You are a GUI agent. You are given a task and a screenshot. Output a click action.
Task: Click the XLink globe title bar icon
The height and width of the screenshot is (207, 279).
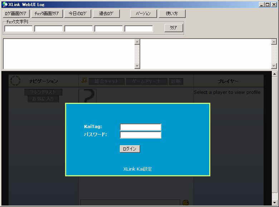click(5, 4)
